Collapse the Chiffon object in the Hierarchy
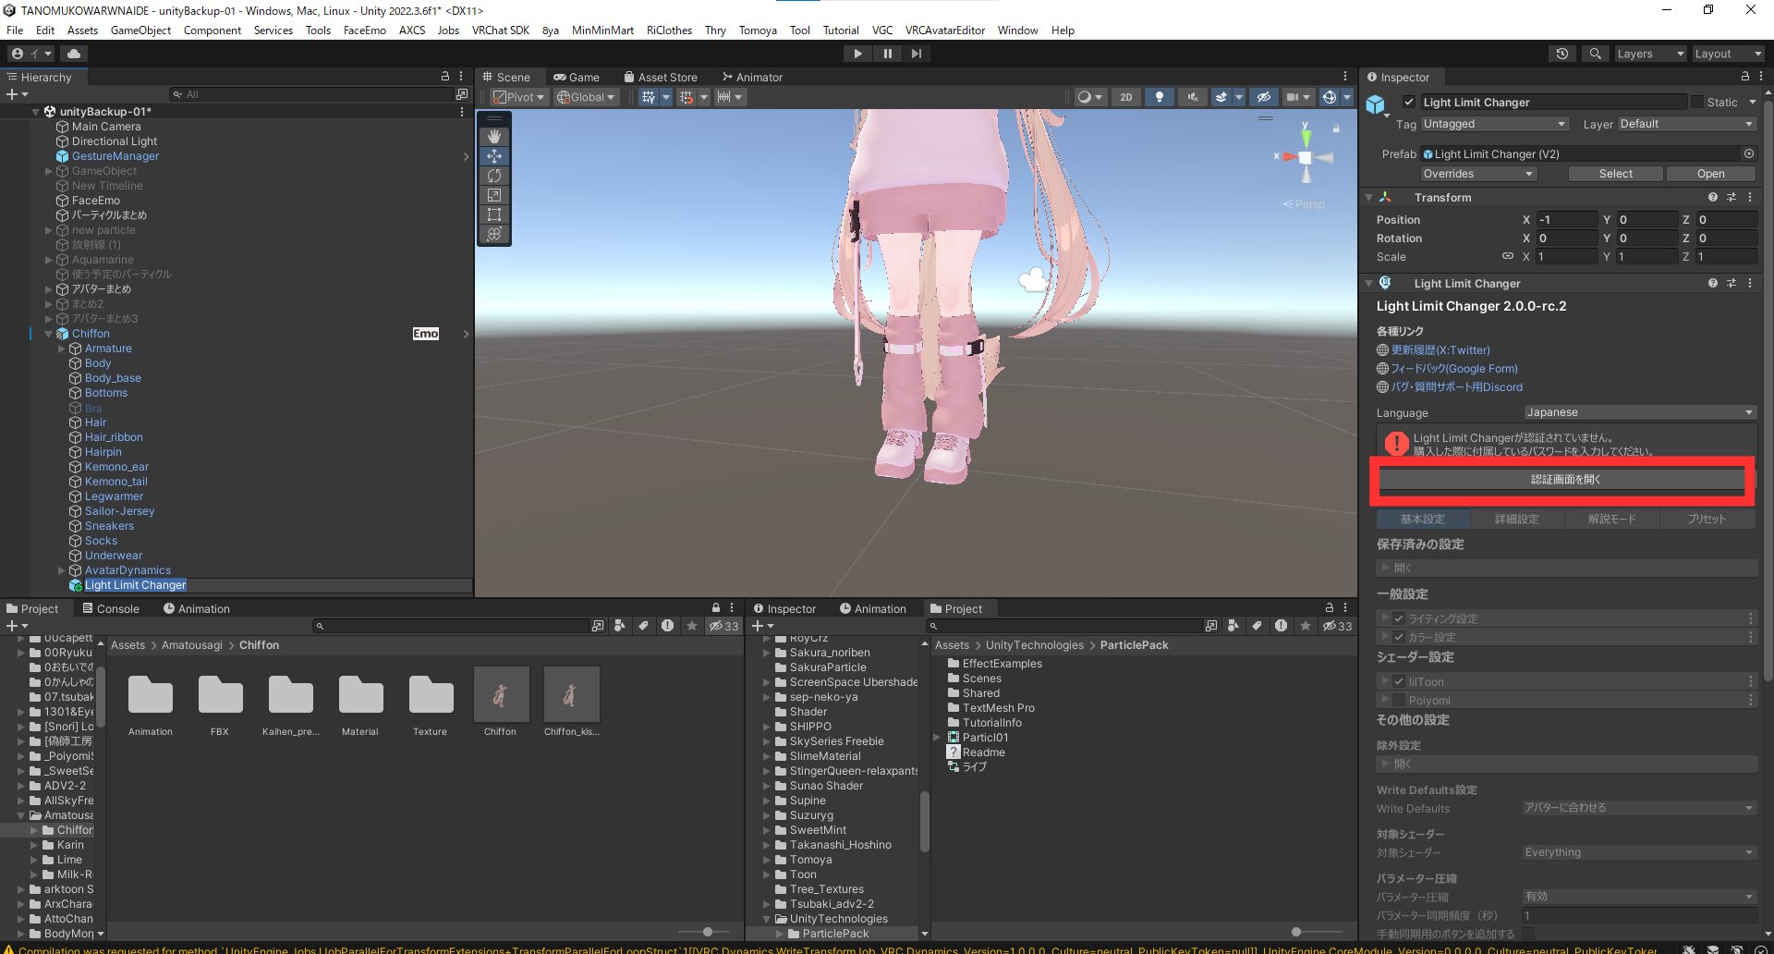This screenshot has width=1774, height=954. (48, 334)
